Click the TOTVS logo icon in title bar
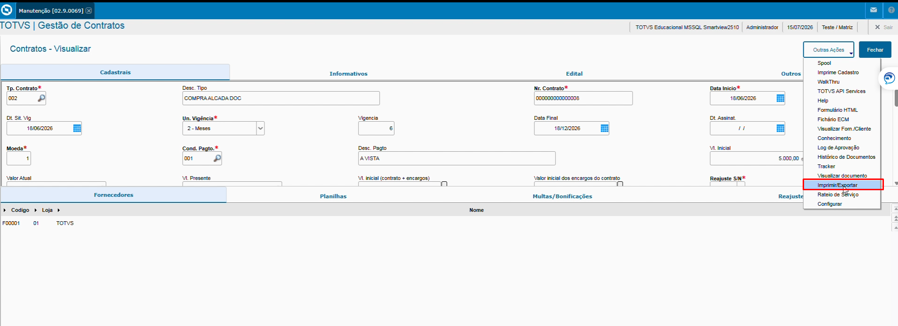 tap(7, 10)
